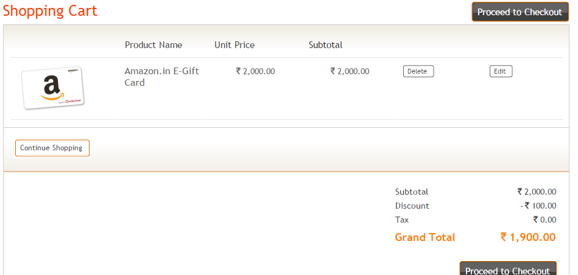The width and height of the screenshot is (578, 275).
Task: Click the Continue Shopping button
Action: (52, 148)
